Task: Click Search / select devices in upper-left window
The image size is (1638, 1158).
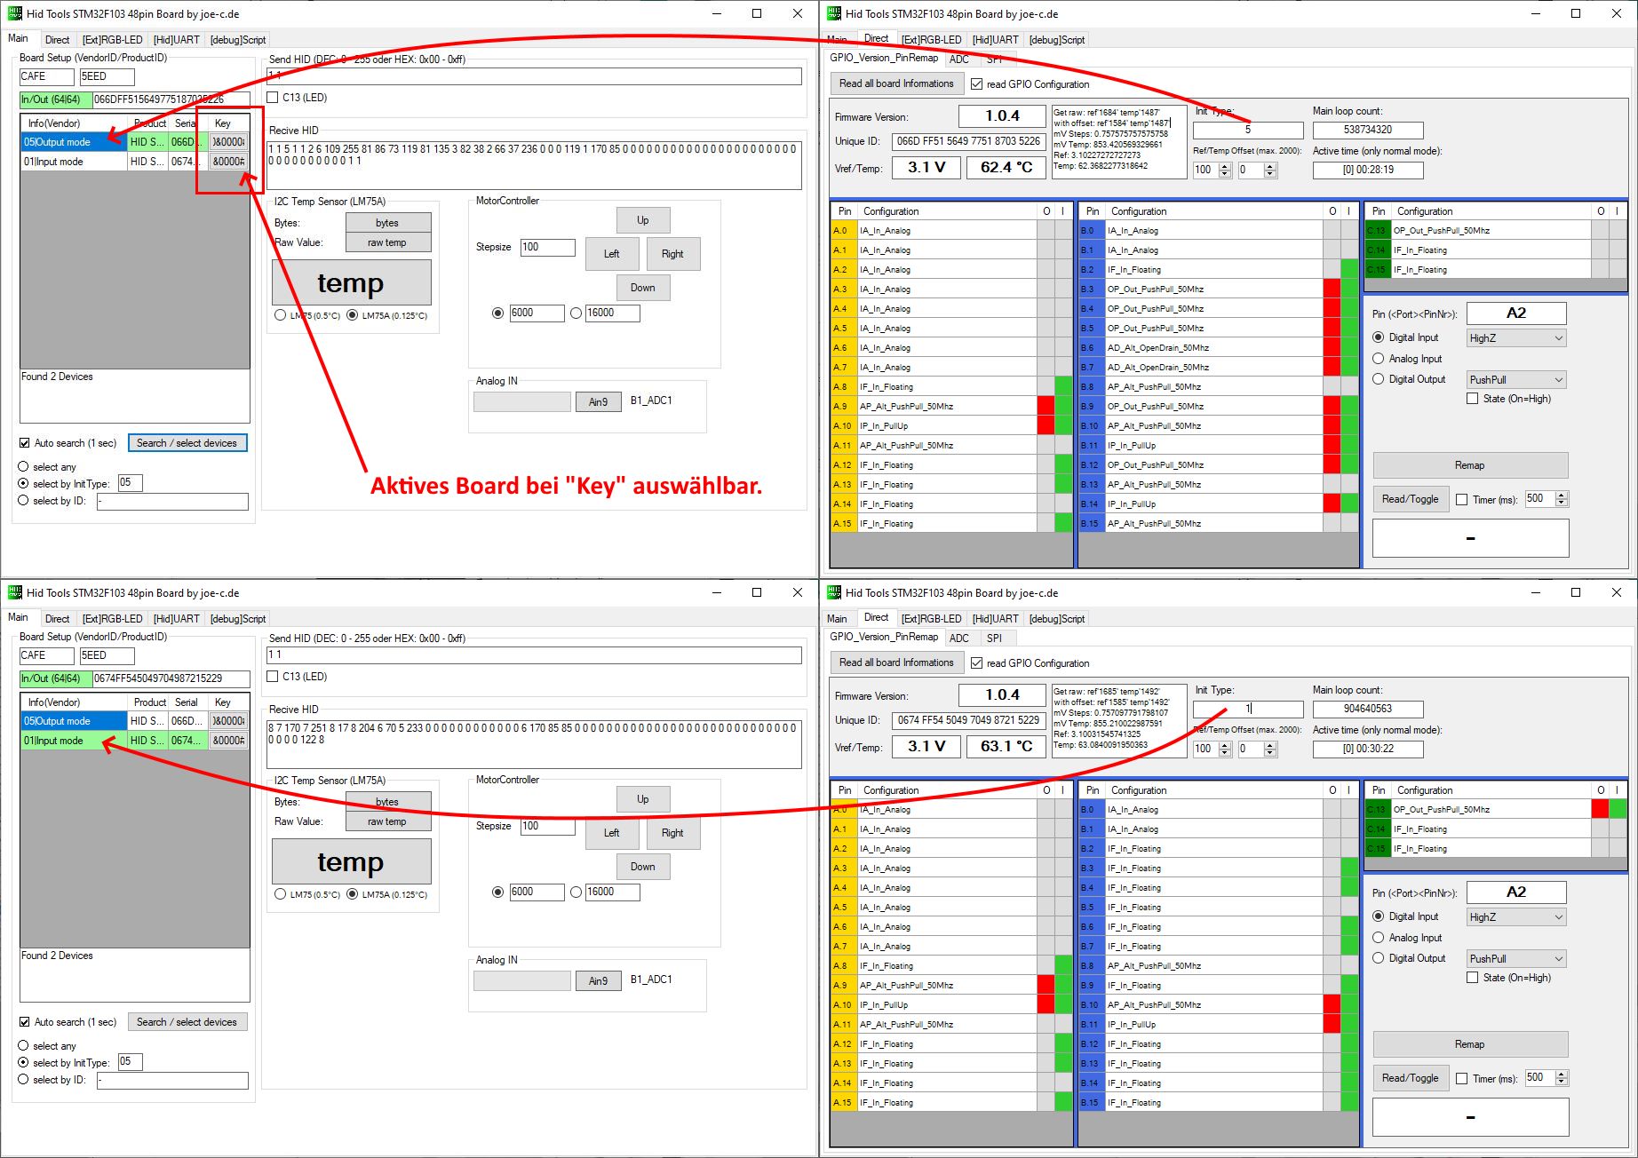Action: 187,443
